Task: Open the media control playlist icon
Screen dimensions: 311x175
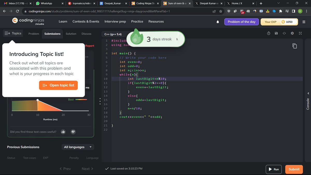Action: [287, 11]
